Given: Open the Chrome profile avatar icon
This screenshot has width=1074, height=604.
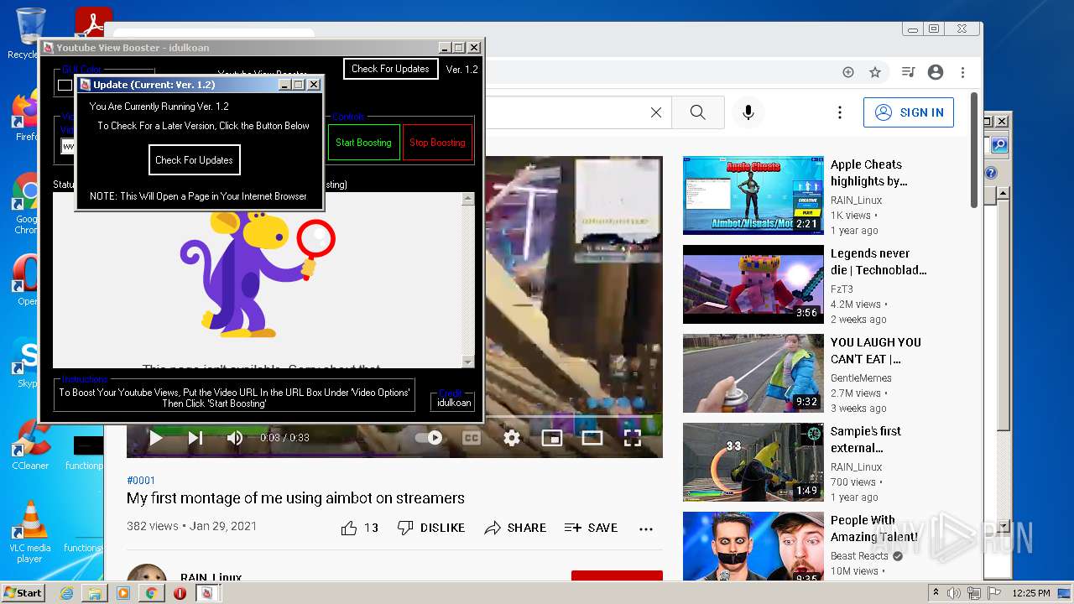Looking at the screenshot, I should pos(936,73).
